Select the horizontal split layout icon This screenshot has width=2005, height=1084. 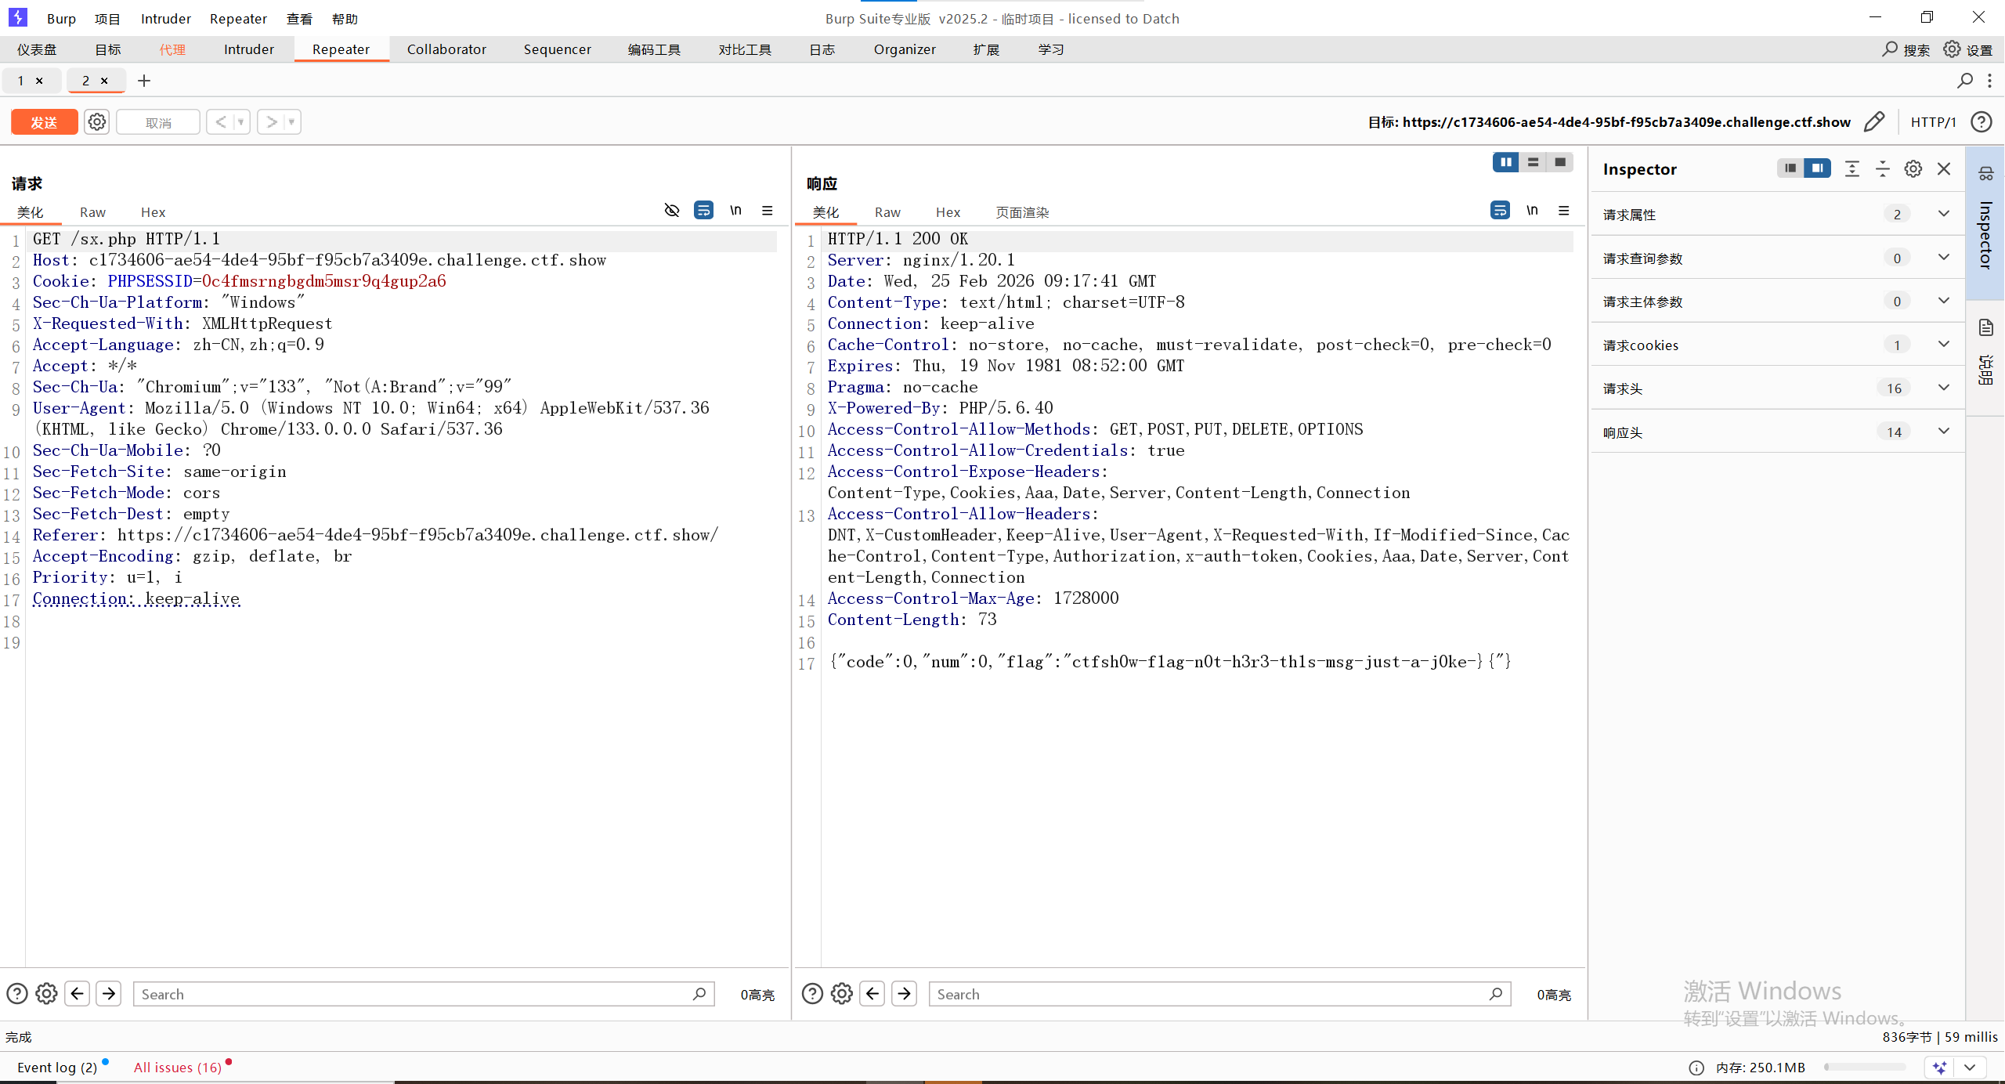[x=1533, y=162]
